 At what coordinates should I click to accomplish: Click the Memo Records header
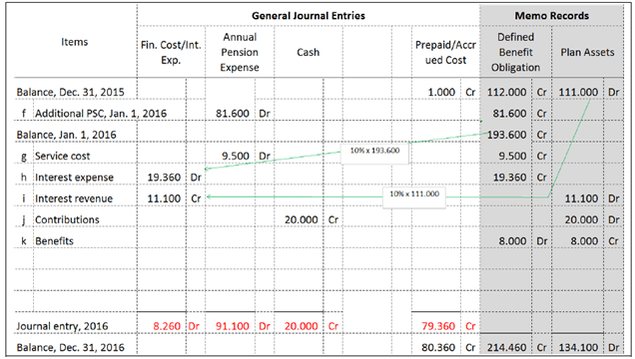551,16
